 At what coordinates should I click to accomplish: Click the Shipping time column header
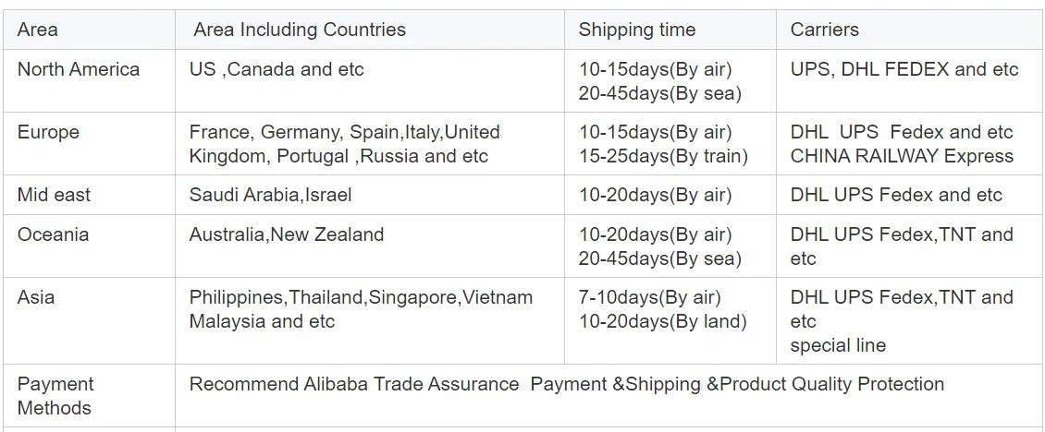(636, 30)
